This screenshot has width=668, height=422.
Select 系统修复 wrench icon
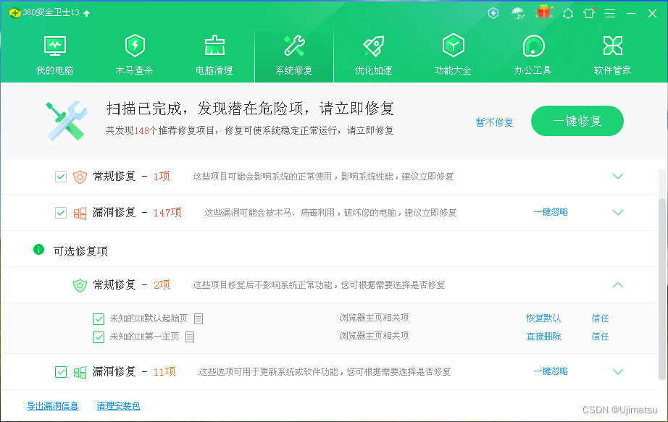click(x=294, y=46)
